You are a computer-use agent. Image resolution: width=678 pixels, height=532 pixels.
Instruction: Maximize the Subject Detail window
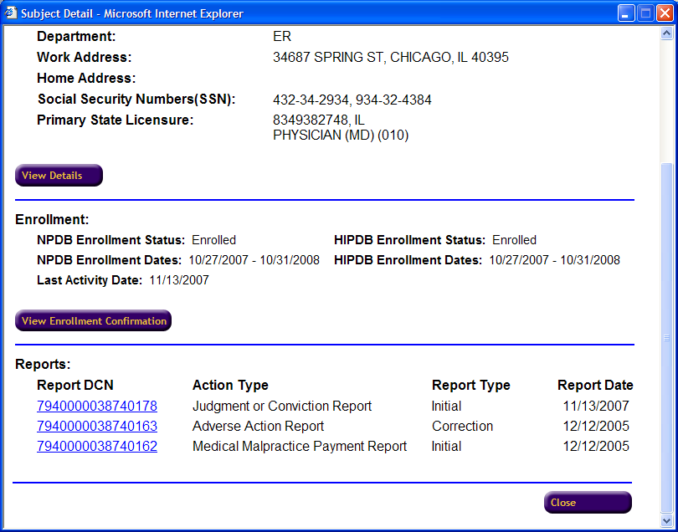645,13
